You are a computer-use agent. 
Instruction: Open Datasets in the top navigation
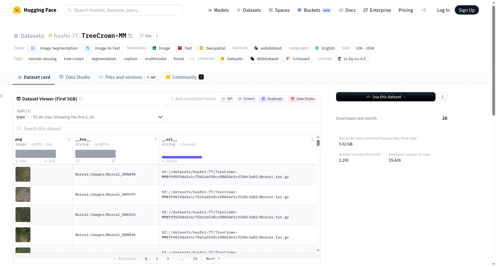[249, 10]
